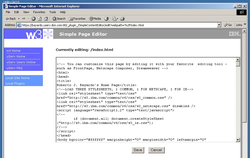This screenshot has width=250, height=158.
Task: Expand the Links toolbar chevron
Action: click(245, 24)
